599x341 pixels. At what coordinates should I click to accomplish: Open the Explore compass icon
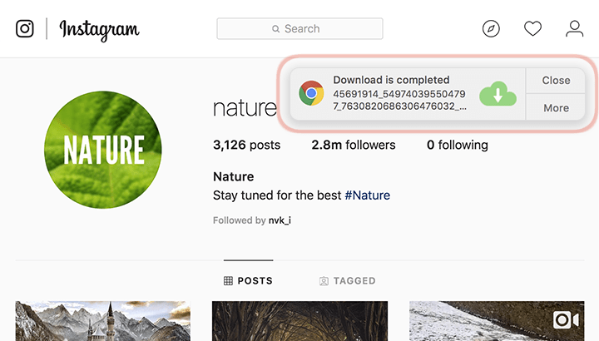click(492, 29)
